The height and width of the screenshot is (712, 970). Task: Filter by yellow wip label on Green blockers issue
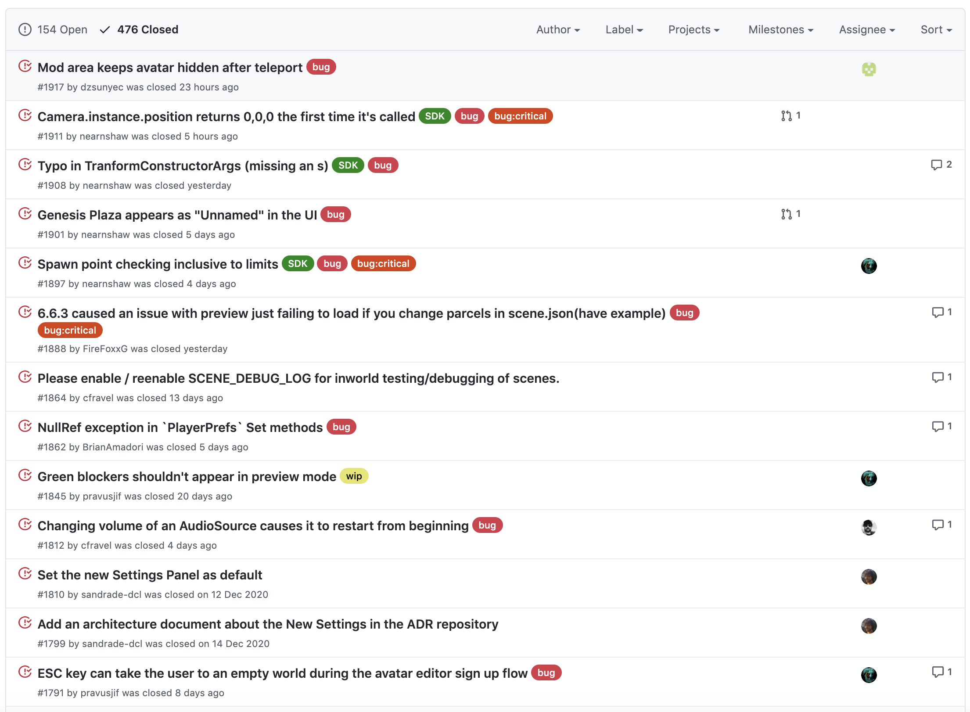[x=354, y=476]
